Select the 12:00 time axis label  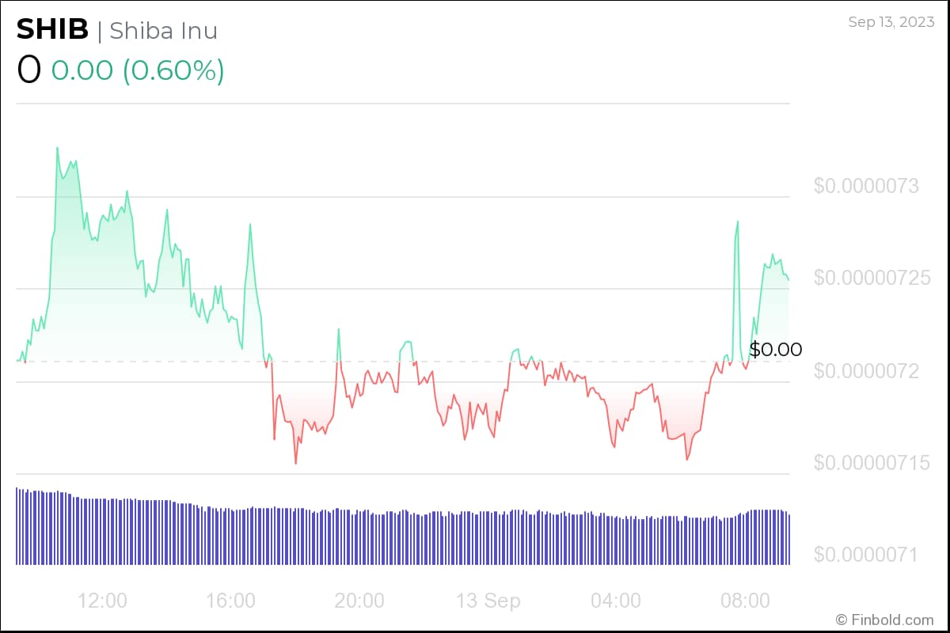pyautogui.click(x=103, y=601)
